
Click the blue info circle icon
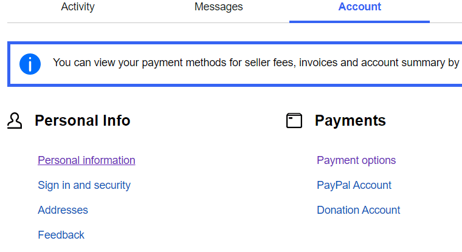[30, 64]
